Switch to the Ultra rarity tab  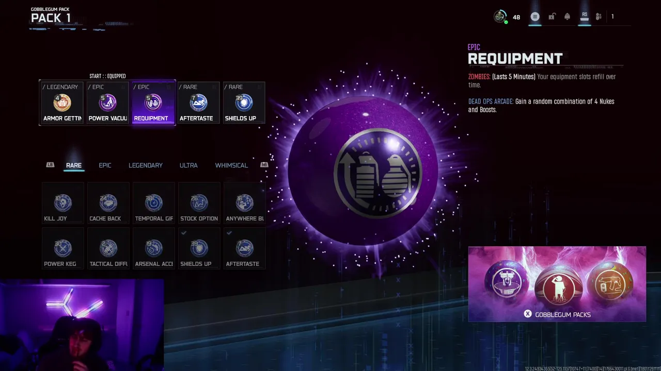click(x=188, y=165)
